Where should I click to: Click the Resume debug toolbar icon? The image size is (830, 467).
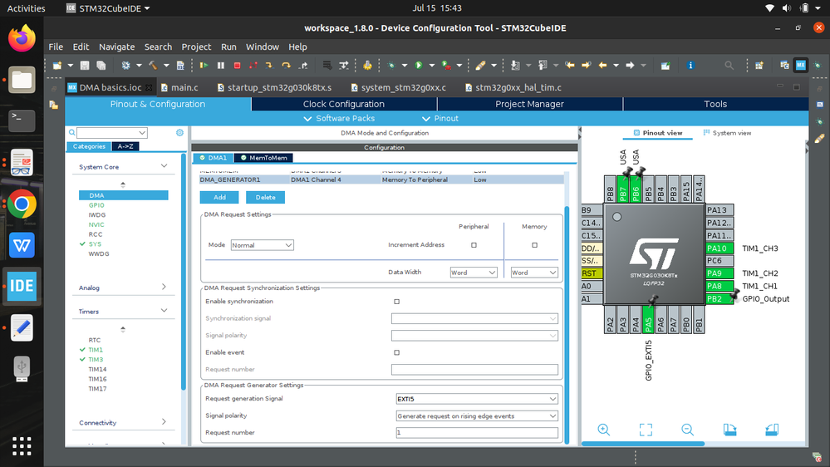click(204, 65)
